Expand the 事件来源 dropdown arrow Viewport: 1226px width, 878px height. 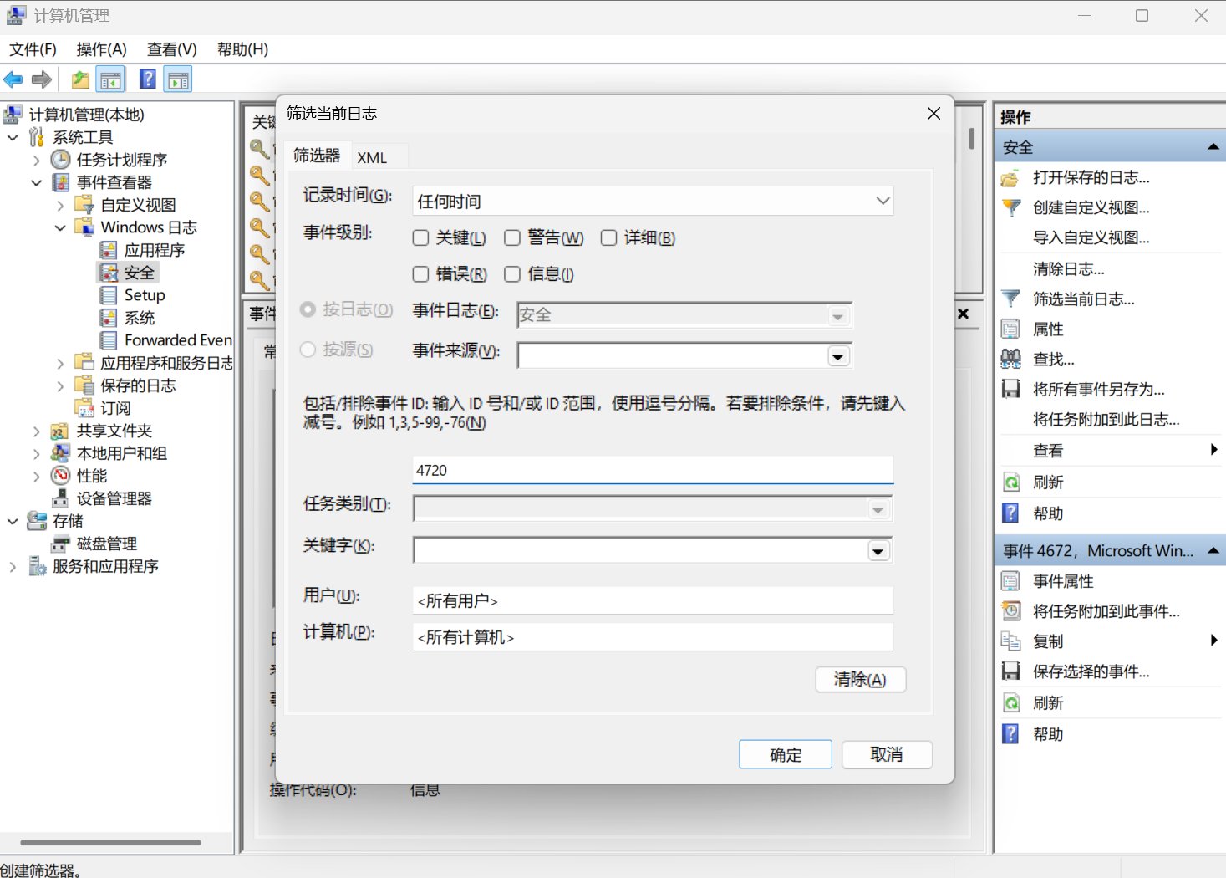pyautogui.click(x=837, y=356)
